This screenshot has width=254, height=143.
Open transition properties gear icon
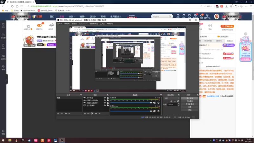point(178,101)
